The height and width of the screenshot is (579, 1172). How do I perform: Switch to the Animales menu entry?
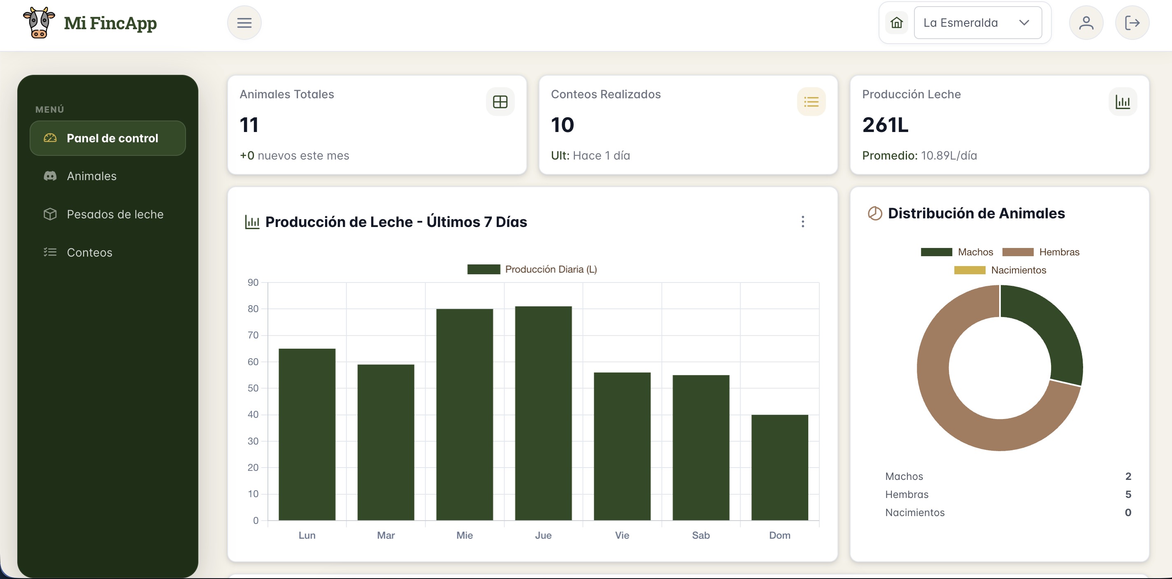91,176
